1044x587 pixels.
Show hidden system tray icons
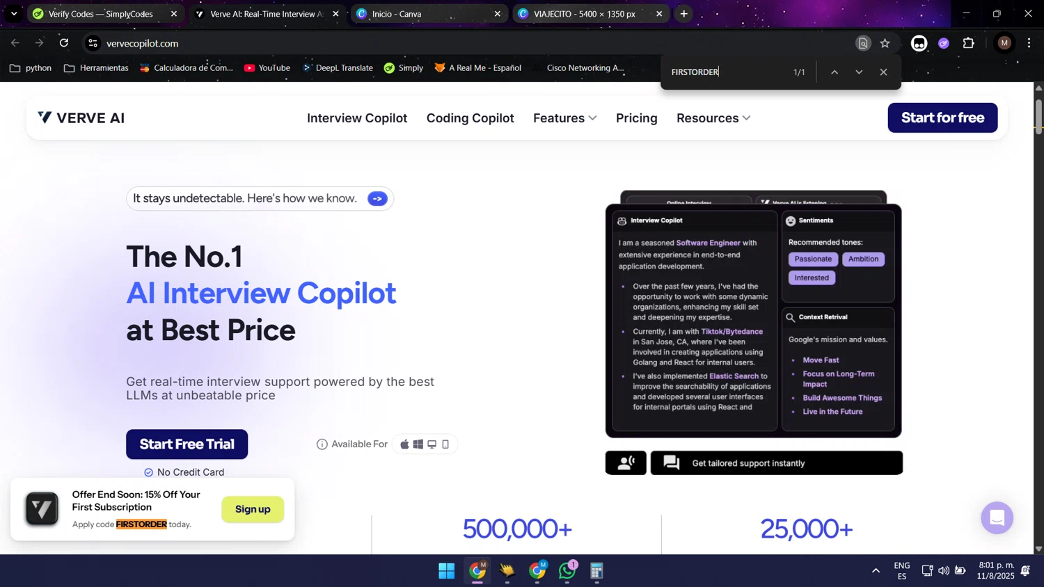(x=876, y=571)
